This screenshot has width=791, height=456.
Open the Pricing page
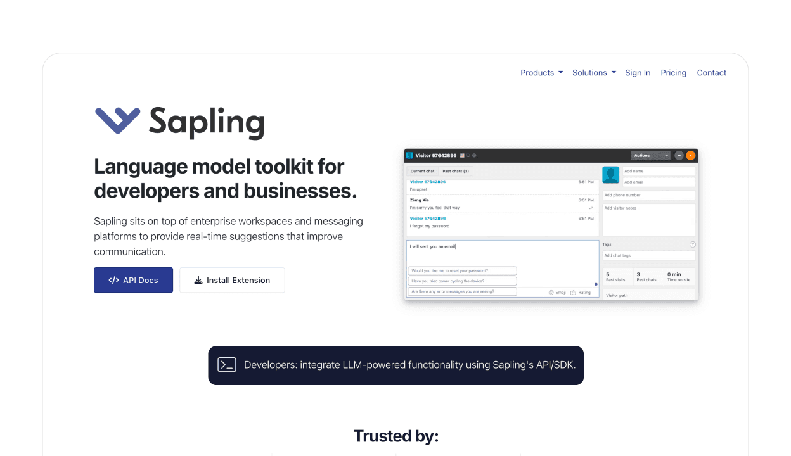[x=673, y=73]
